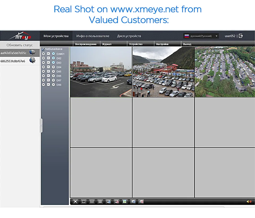Image resolution: width=255 pixels, height=218 pixels.
Task: Toggle the blue round play icon for CAM01
Action: tap(53, 54)
